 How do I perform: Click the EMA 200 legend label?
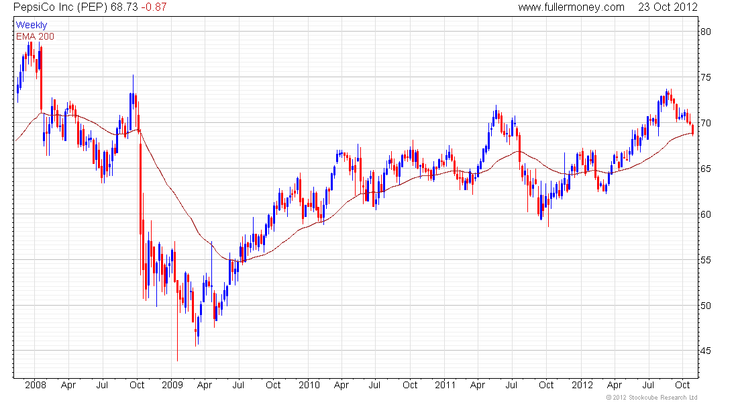coord(36,36)
